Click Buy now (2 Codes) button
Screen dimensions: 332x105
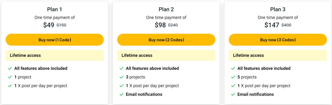tap(166, 40)
